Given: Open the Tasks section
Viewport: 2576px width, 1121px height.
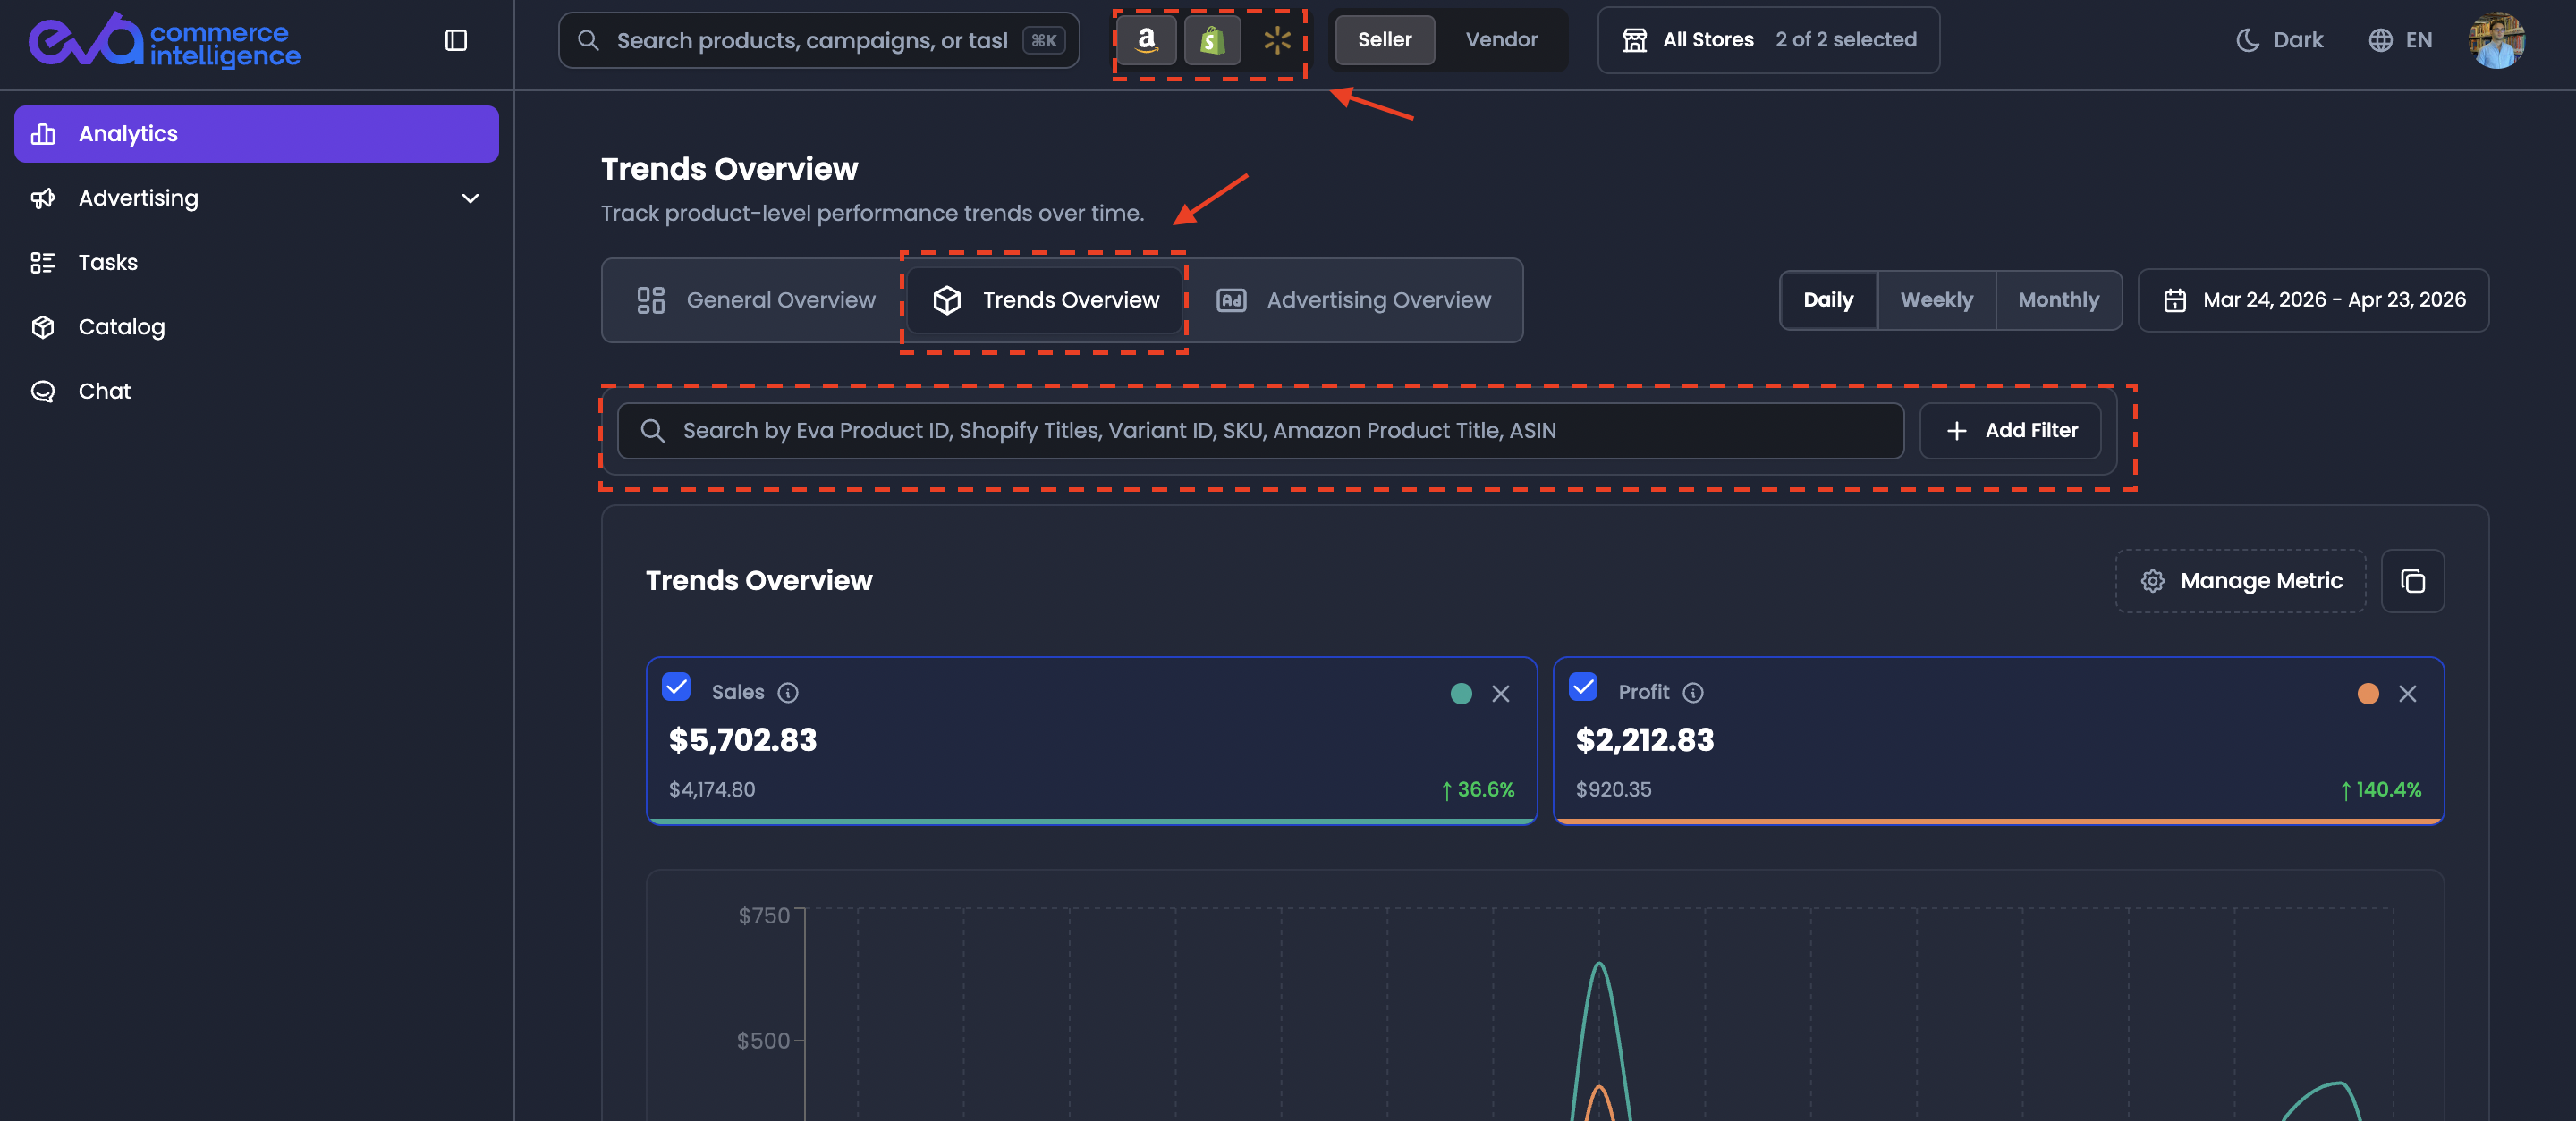Looking at the screenshot, I should (256, 263).
